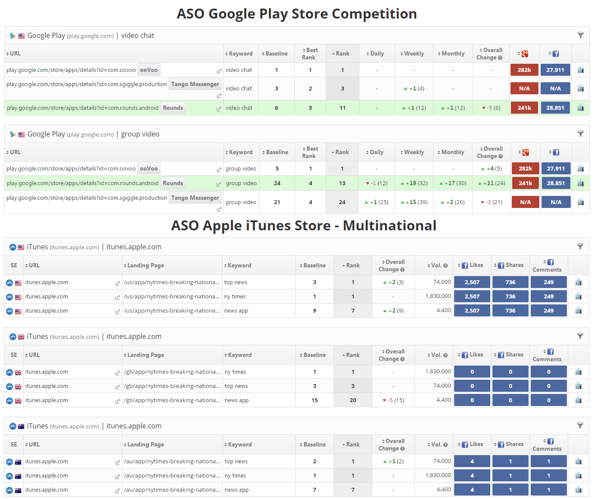Image resolution: width=594 pixels, height=499 pixels.
Task: Click the external link icon in the US ny times row
Action: coord(118,298)
